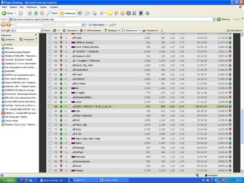Open the Правка menu

pos(13,7)
